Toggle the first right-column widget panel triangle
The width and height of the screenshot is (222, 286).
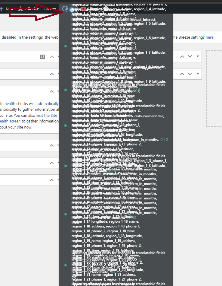point(198,56)
